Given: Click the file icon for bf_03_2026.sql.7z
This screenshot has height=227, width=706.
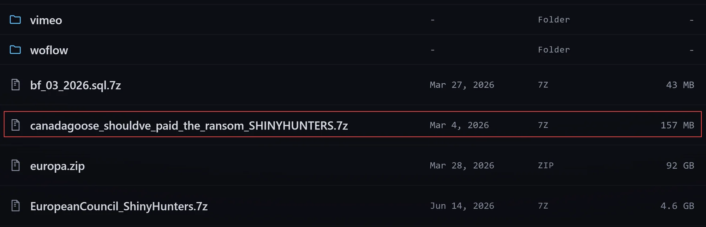Looking at the screenshot, I should [16, 85].
